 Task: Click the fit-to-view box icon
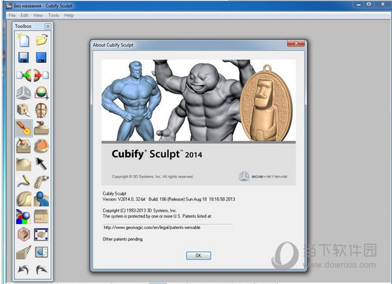pos(41,234)
